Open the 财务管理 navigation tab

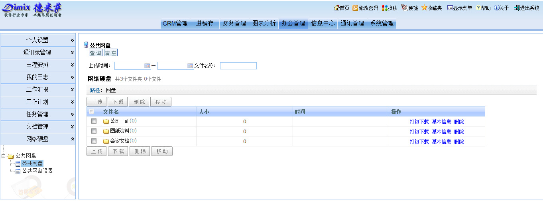[x=234, y=24]
